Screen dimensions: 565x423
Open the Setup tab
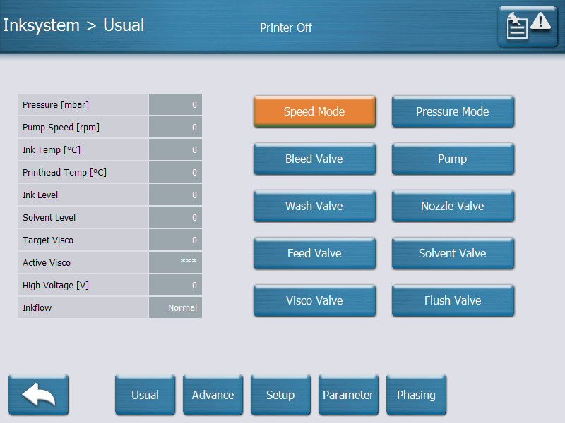point(280,395)
